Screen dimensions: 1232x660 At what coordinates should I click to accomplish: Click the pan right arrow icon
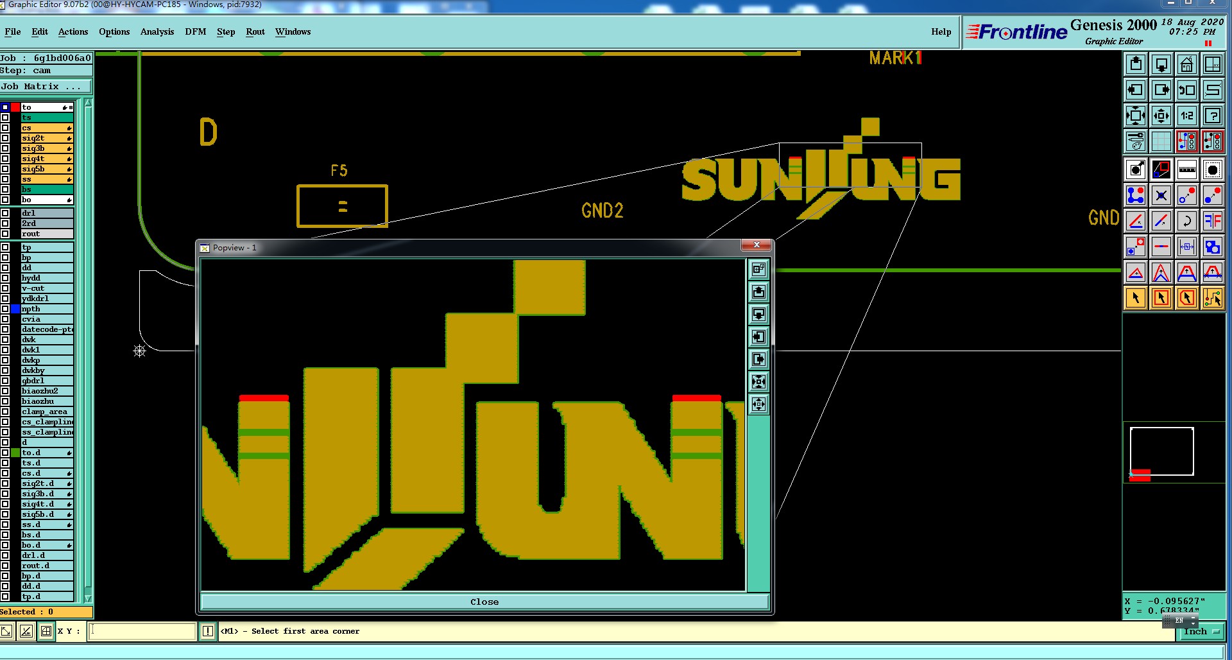(x=1161, y=90)
